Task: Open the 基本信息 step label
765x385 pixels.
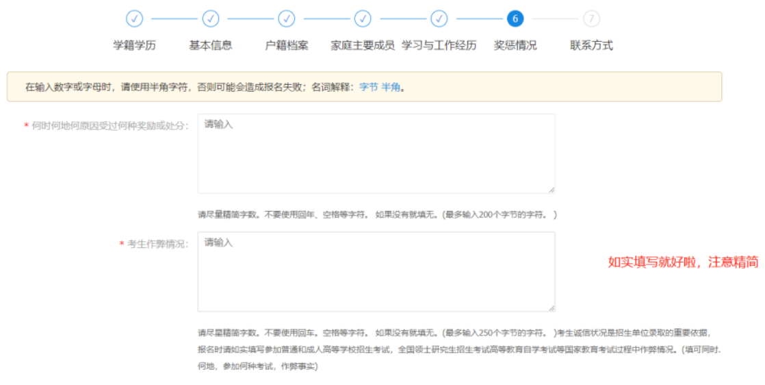Action: pos(211,45)
